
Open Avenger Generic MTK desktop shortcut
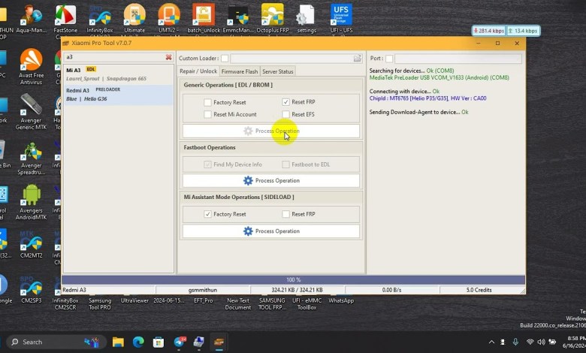pos(32,111)
